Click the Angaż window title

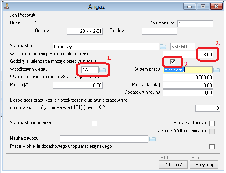click(x=97, y=7)
